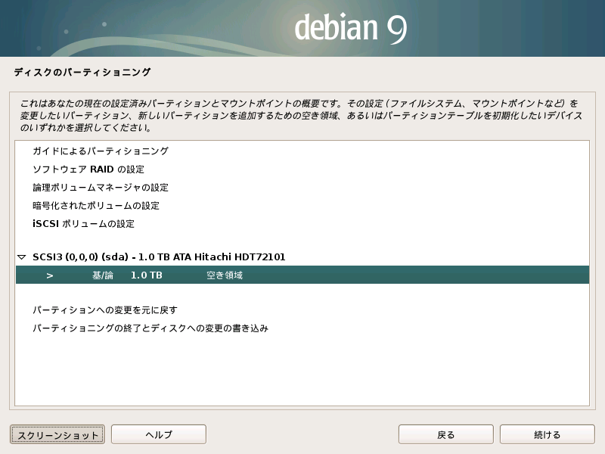Select 暗号化されたボリュームの設定 entry
605x454 pixels.
coord(95,206)
